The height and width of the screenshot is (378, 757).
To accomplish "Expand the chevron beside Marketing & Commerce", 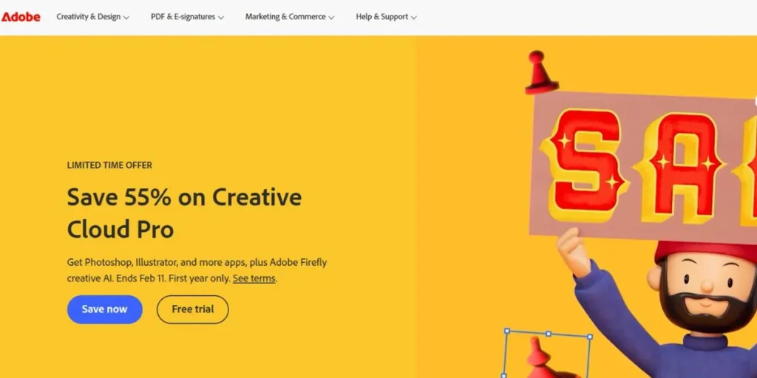I will pyautogui.click(x=331, y=17).
